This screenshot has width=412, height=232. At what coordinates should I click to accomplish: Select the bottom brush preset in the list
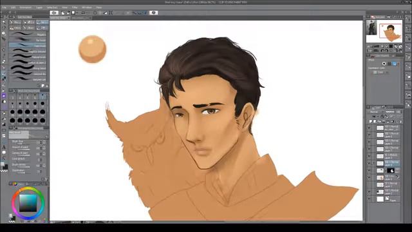pos(28,79)
